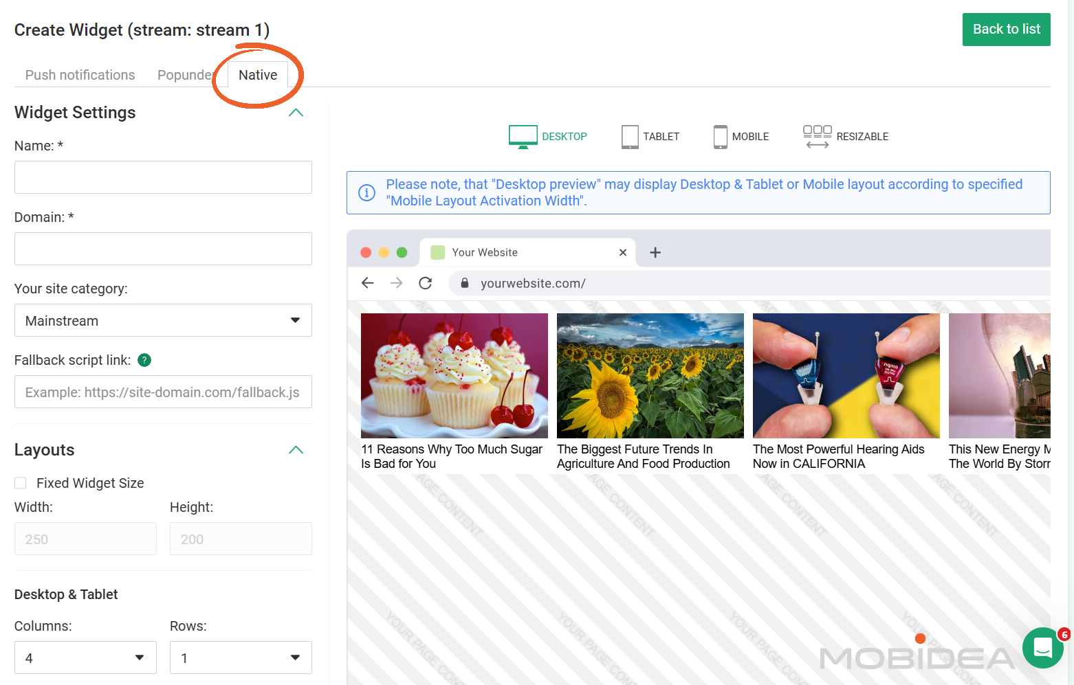Select the Resizable preview mode

pos(846,137)
